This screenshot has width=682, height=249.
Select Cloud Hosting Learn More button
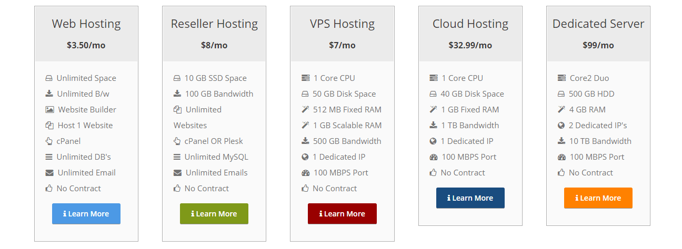tap(470, 198)
